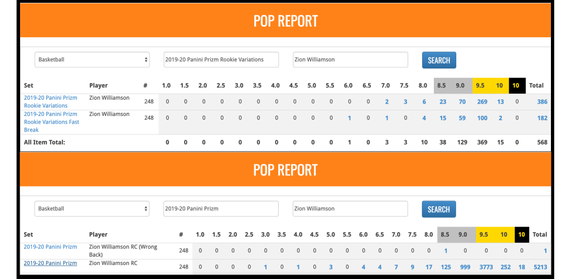The height and width of the screenshot is (279, 571).
Task: Click the 9 count under grade 7.5
Action: point(413,267)
